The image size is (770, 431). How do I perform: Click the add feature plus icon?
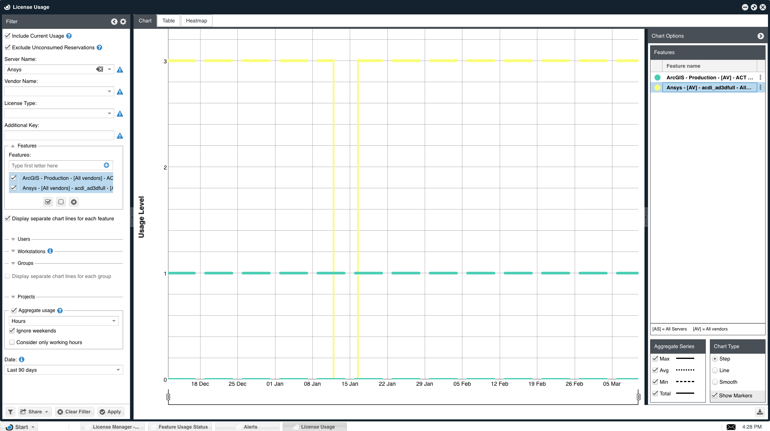click(x=106, y=165)
